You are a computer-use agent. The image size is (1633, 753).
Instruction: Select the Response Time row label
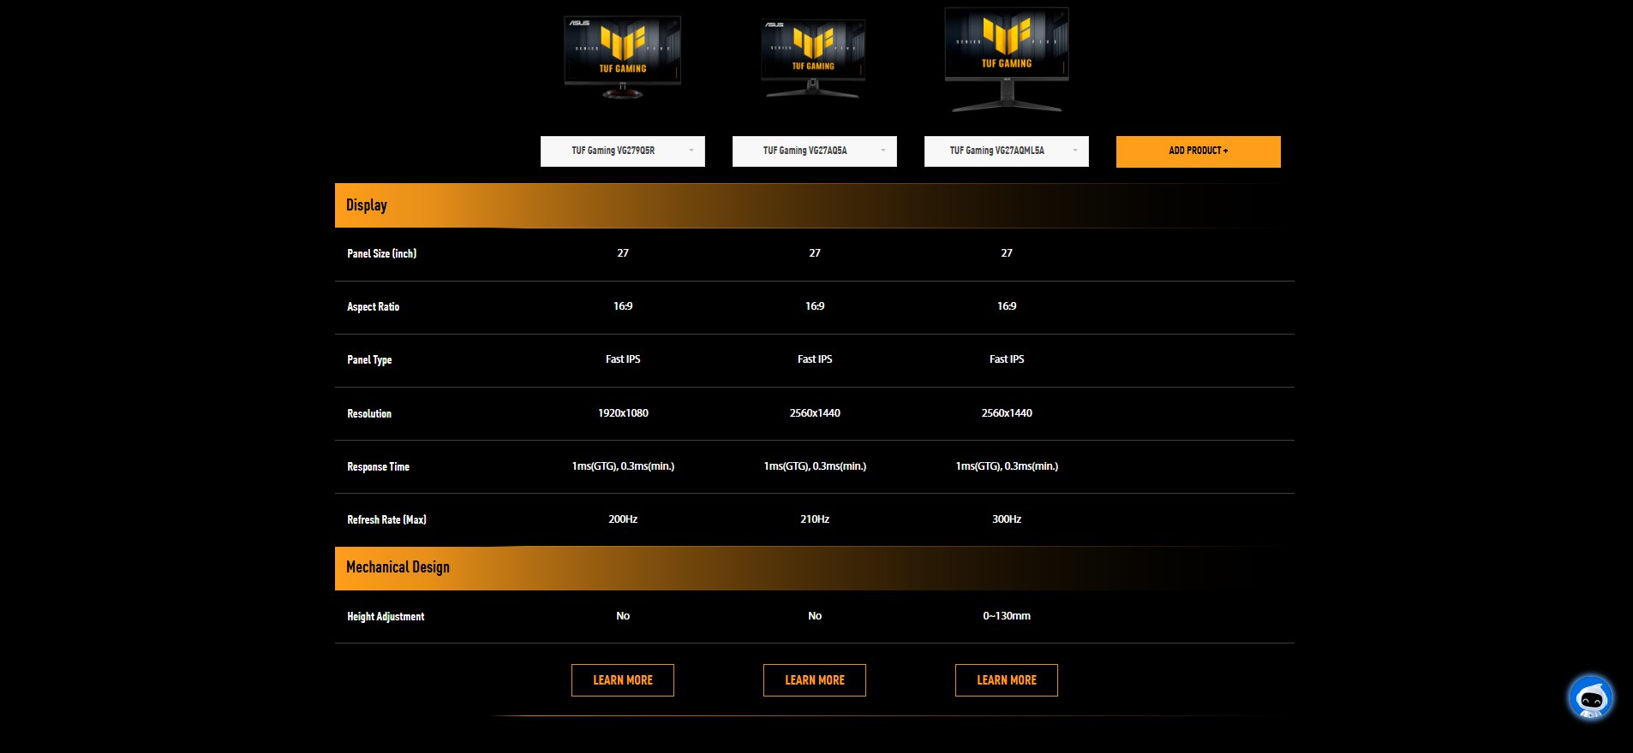379,466
